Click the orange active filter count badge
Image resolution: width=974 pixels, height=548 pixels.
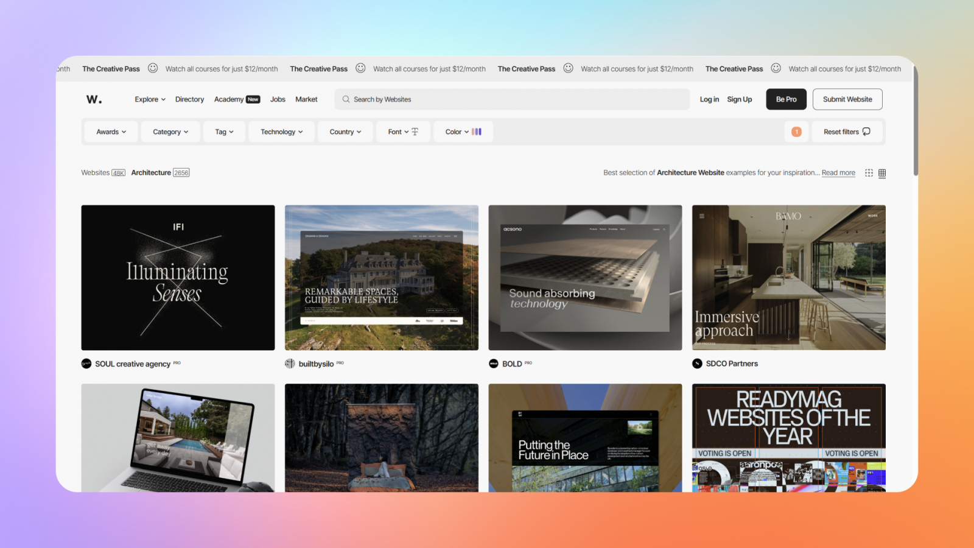(x=796, y=132)
